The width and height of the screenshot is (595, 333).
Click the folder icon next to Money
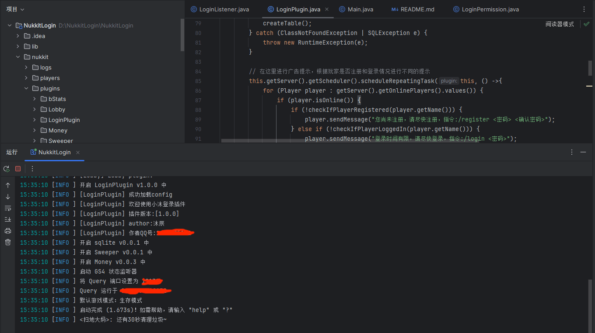click(x=44, y=130)
